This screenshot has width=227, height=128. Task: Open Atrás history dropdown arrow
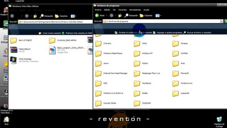click(x=107, y=15)
